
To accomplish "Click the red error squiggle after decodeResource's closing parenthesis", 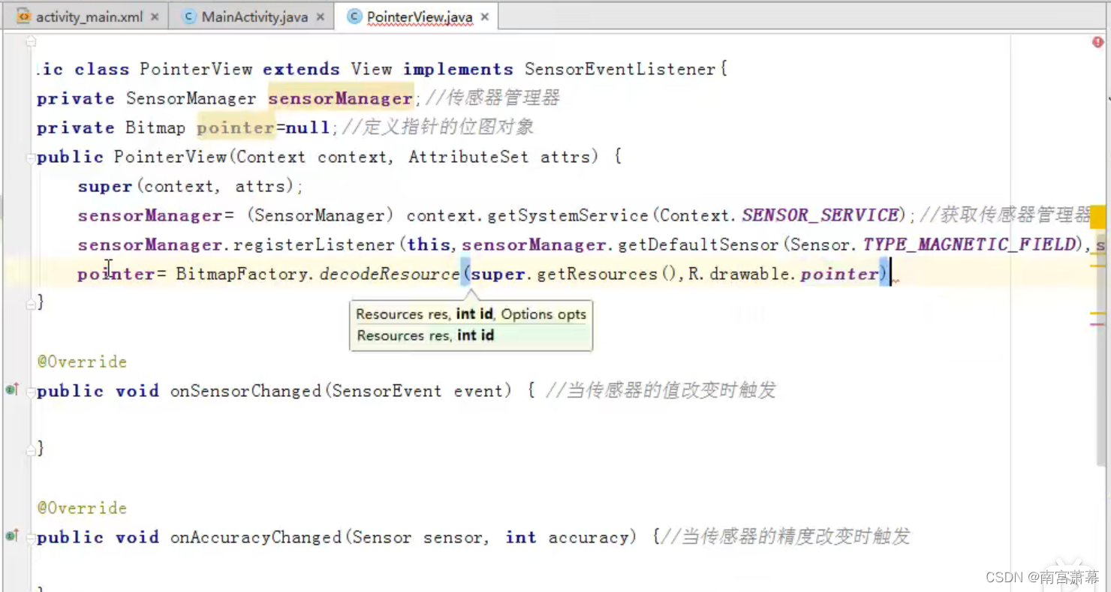I will 895,281.
